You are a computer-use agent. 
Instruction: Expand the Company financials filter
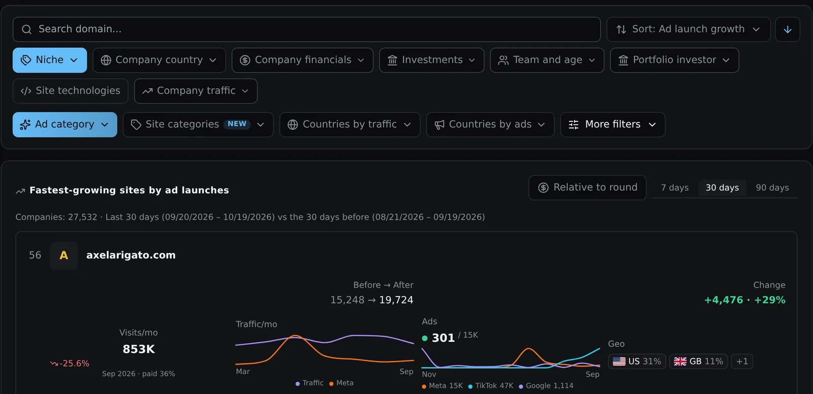pyautogui.click(x=302, y=60)
